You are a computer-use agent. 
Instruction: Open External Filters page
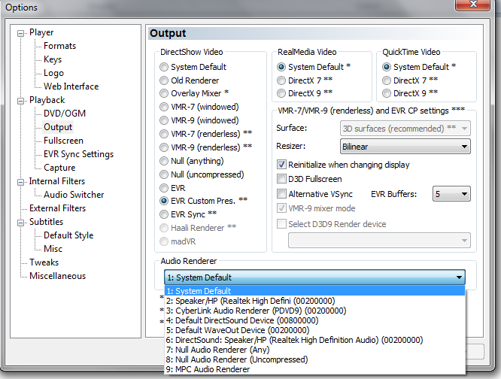coord(57,208)
